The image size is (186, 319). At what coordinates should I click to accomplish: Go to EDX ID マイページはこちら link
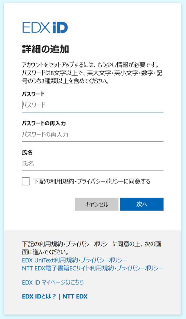53,282
